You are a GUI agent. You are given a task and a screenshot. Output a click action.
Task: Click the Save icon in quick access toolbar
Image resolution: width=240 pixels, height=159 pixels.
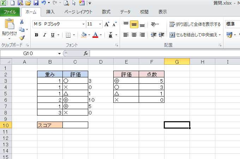tap(36, 3)
